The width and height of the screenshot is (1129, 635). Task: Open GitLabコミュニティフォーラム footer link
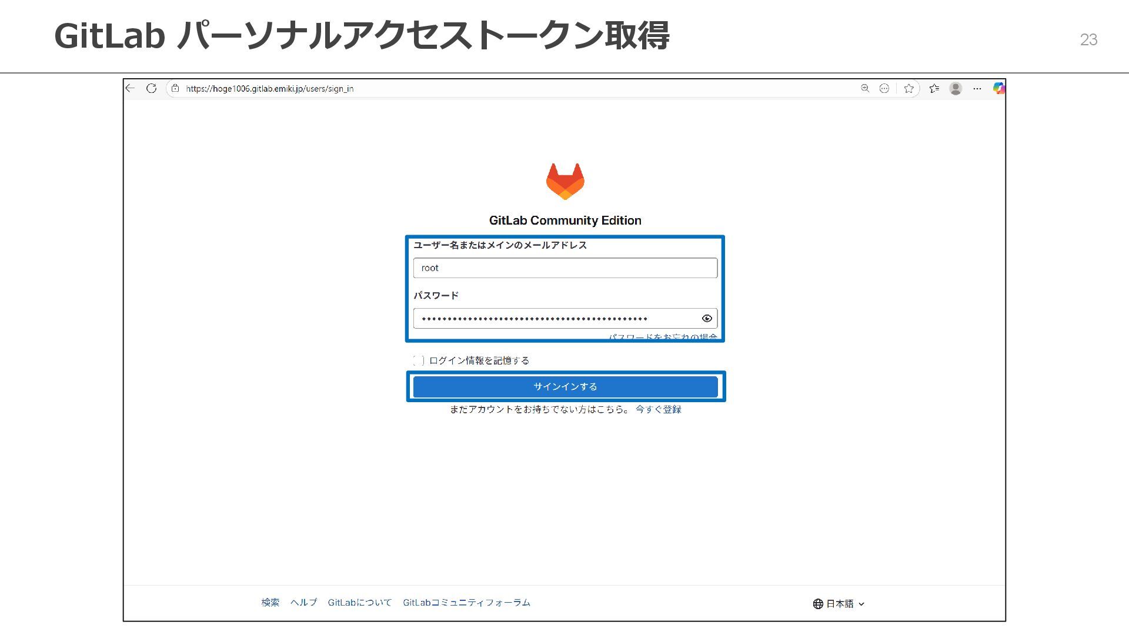click(x=466, y=602)
